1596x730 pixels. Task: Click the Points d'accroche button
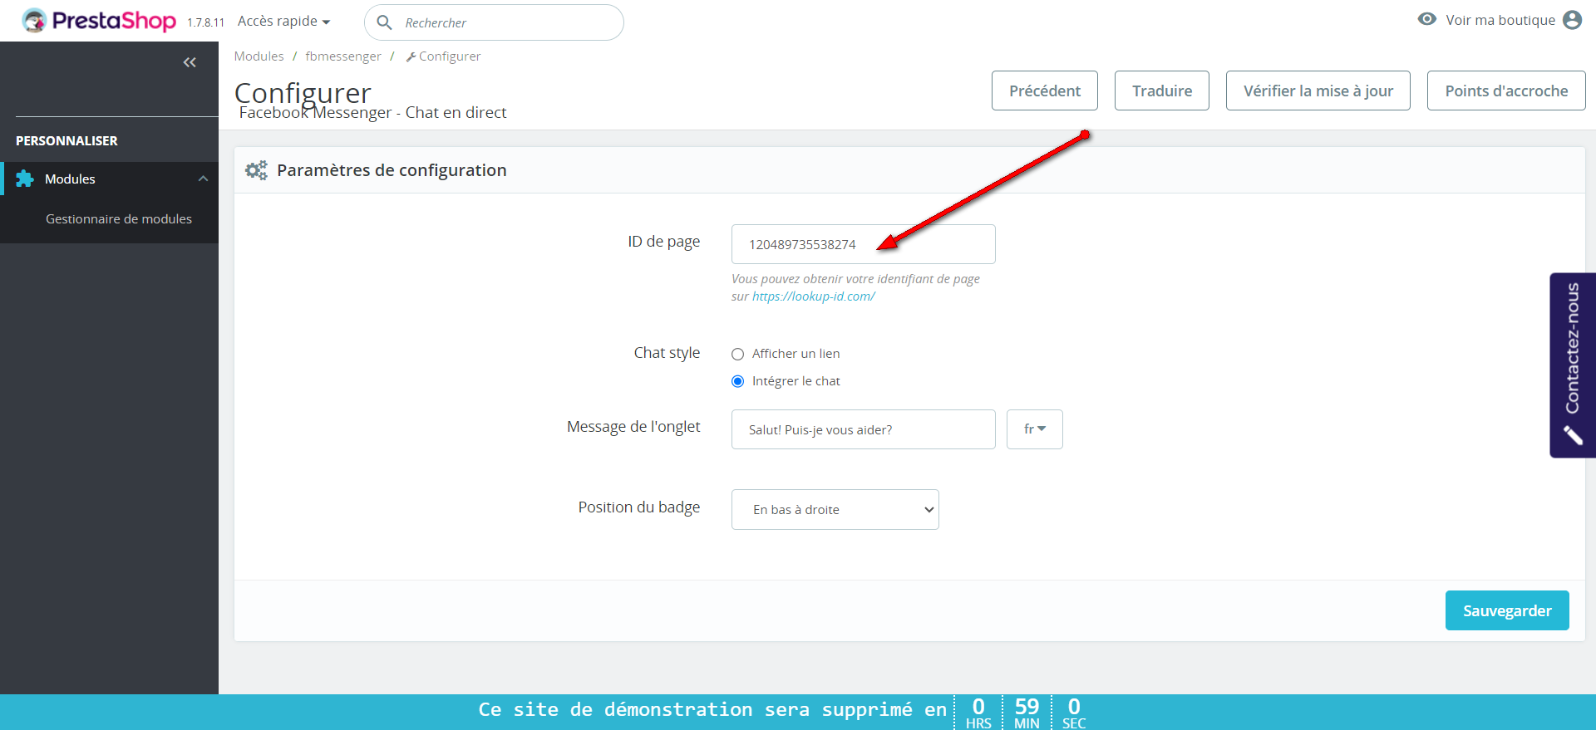click(x=1506, y=91)
